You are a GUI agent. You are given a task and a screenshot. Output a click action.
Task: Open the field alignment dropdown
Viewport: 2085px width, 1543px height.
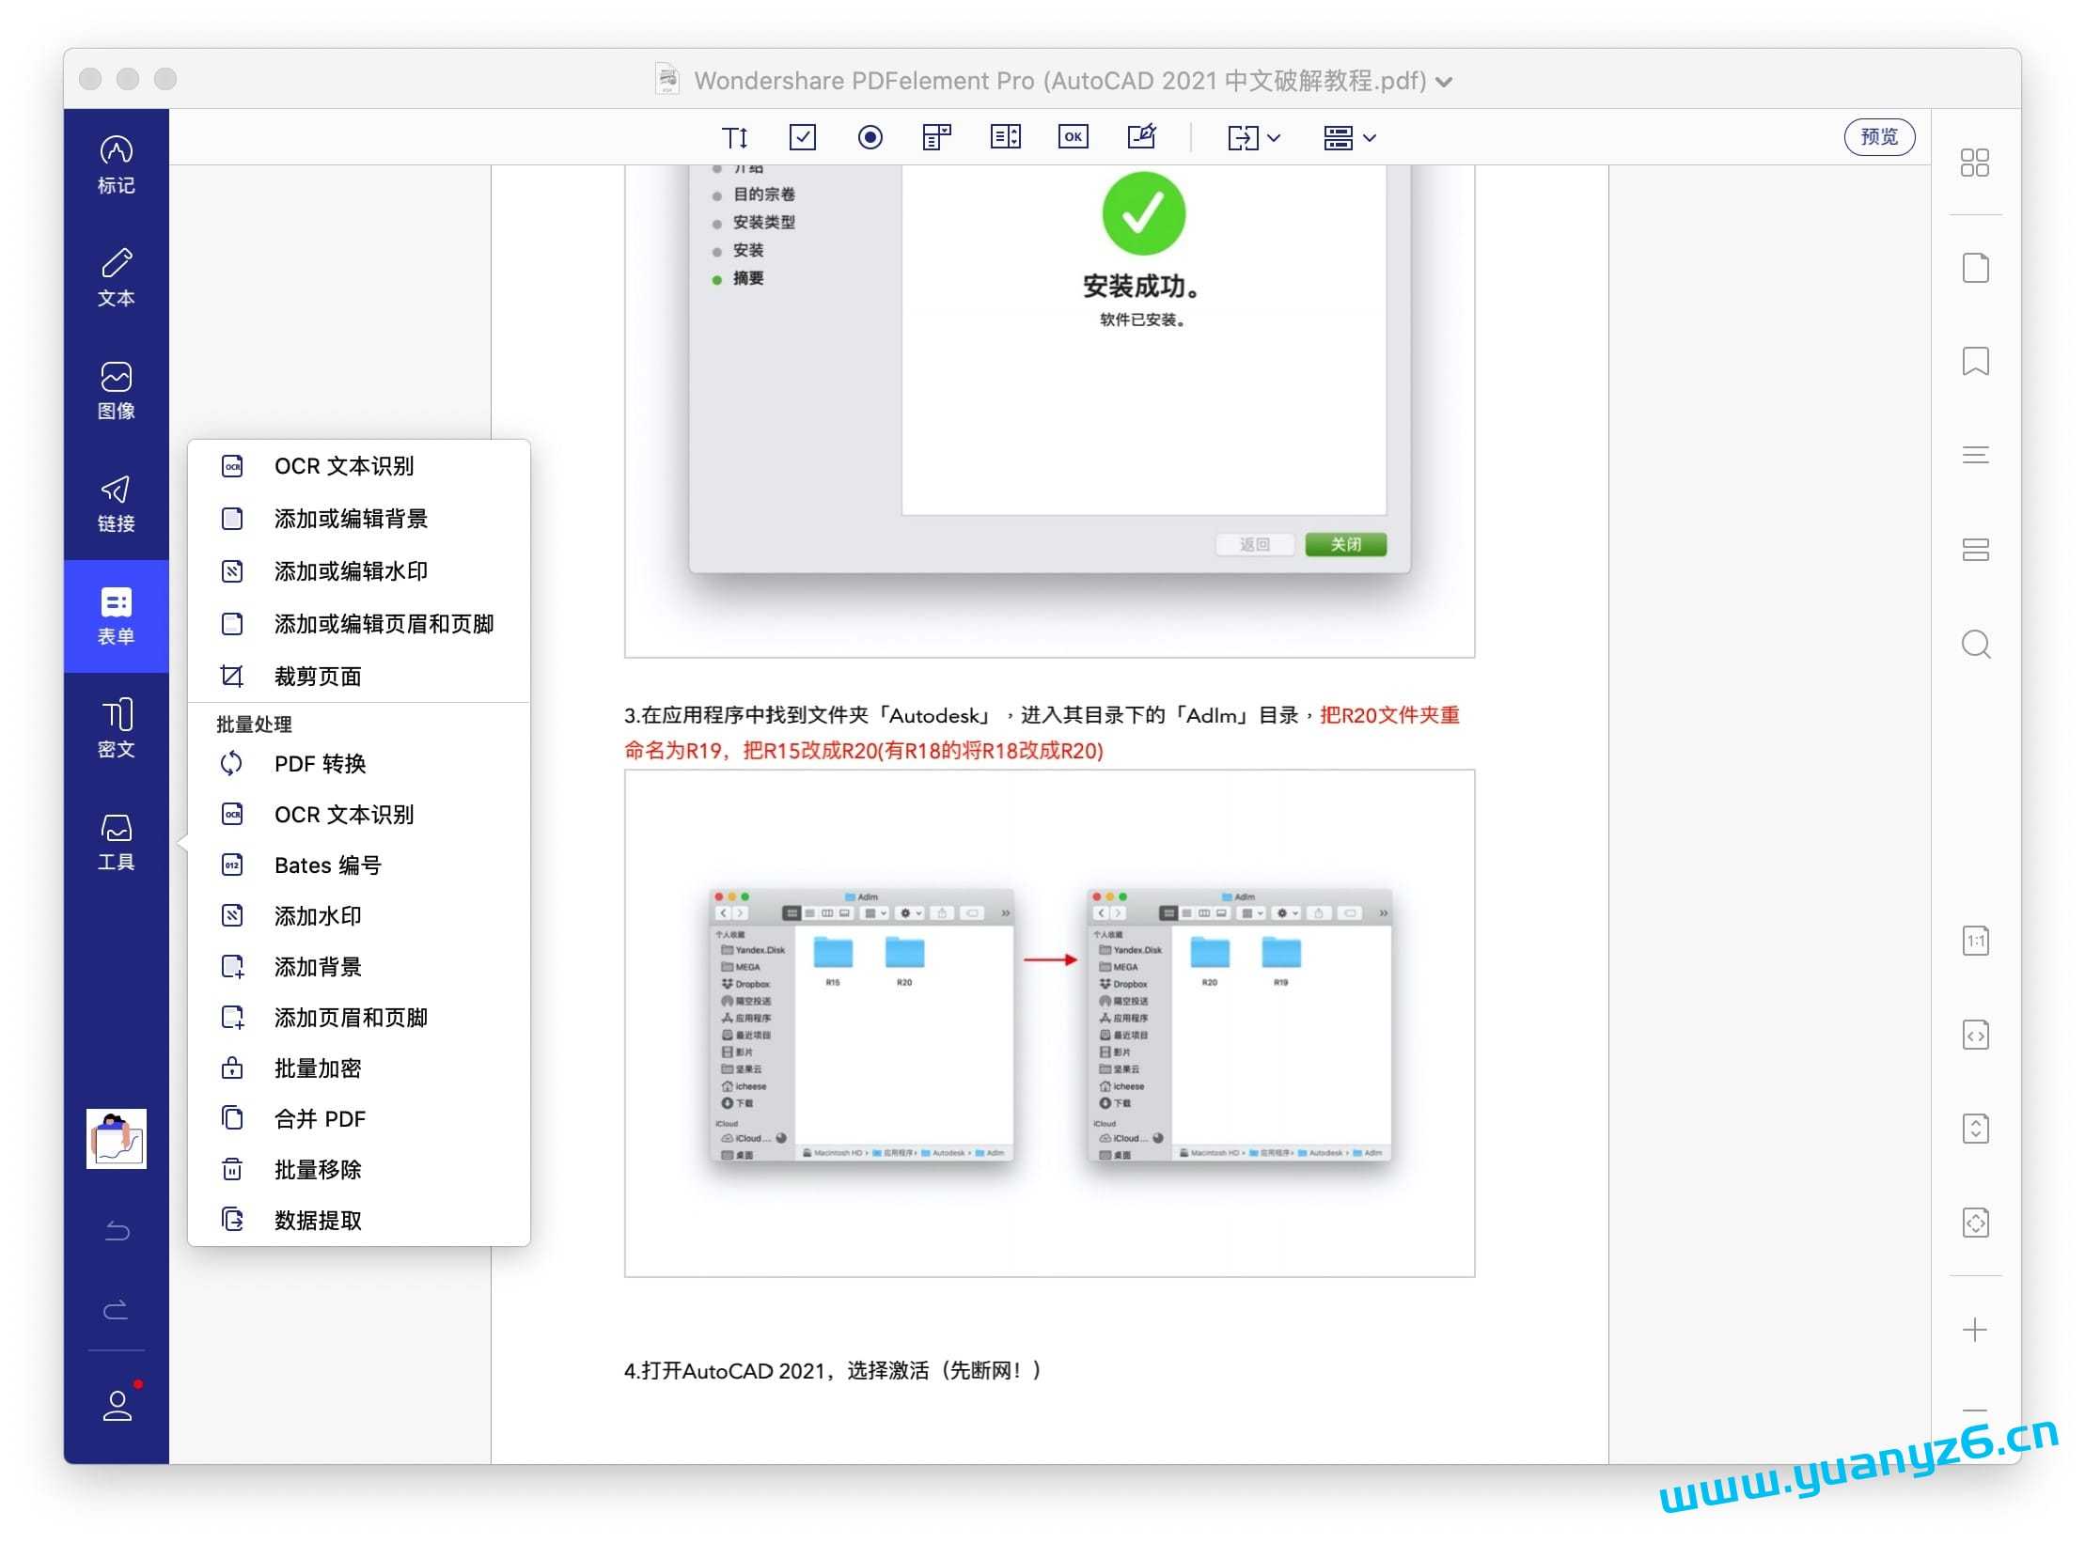point(1348,137)
